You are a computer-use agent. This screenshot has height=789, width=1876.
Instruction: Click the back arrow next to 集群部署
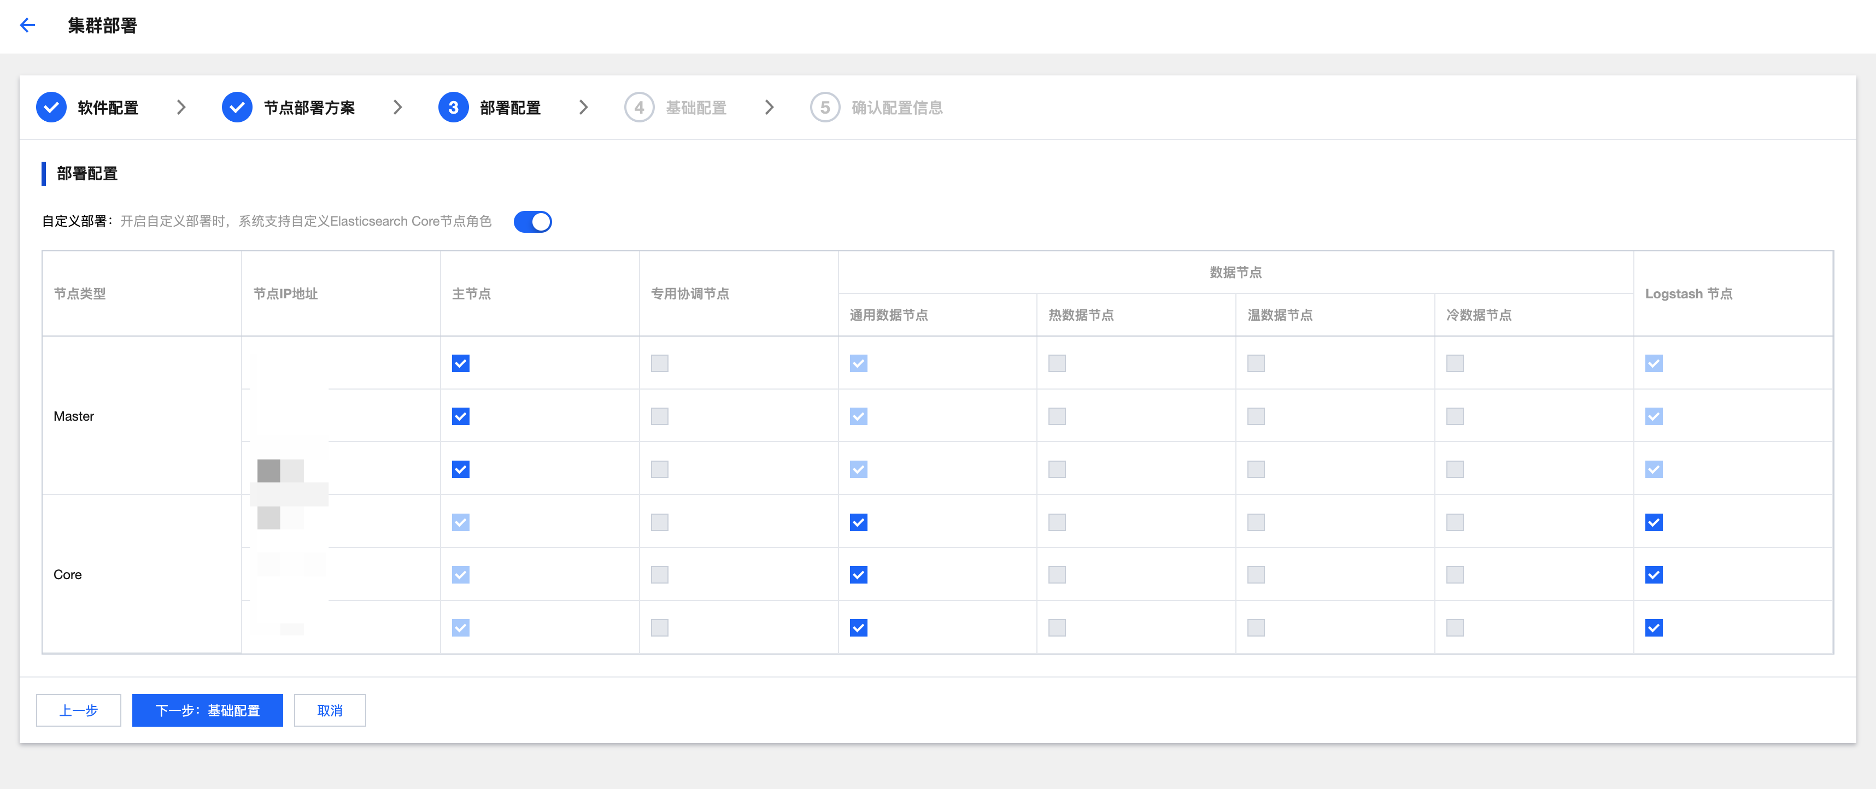[27, 26]
